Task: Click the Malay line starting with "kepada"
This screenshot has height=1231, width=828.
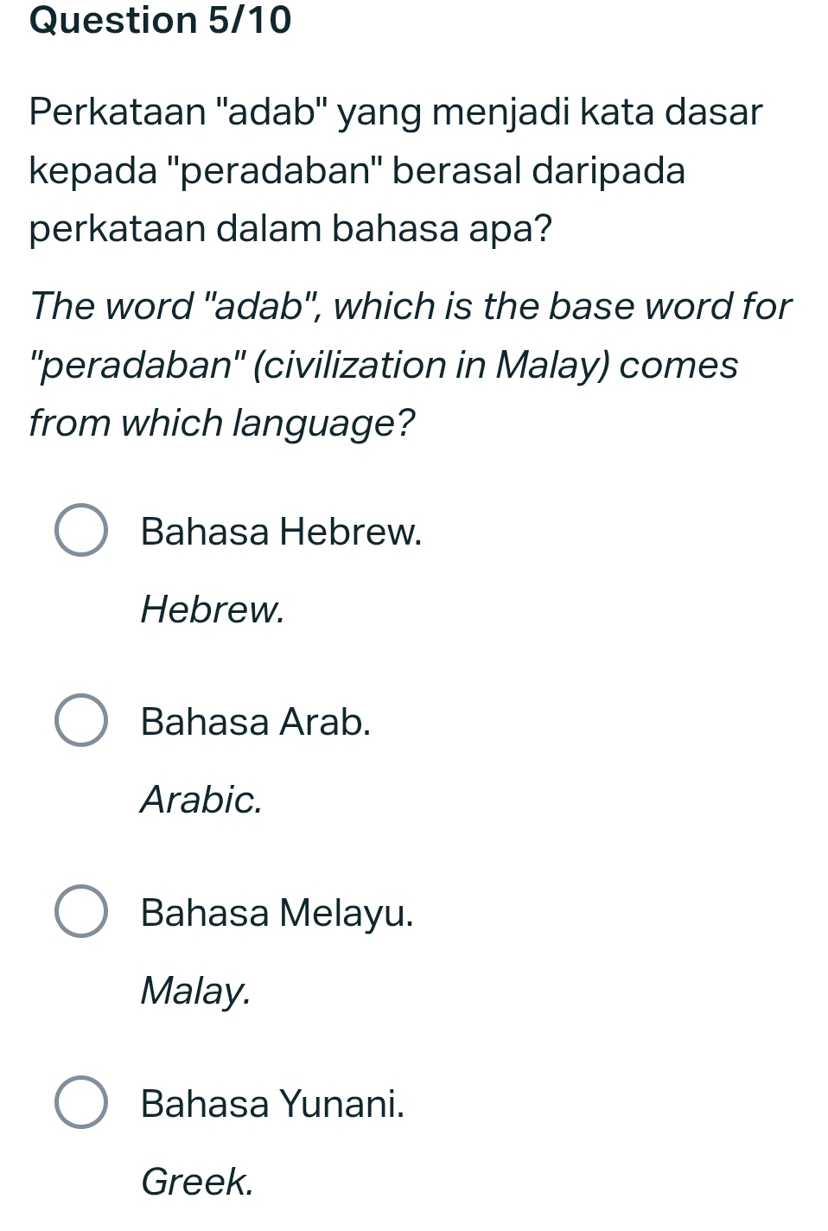Action: click(x=357, y=170)
